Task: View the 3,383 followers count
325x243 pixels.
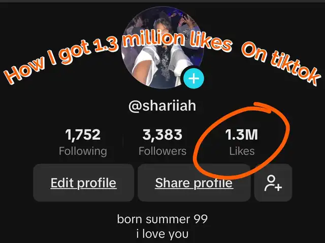Action: click(162, 135)
